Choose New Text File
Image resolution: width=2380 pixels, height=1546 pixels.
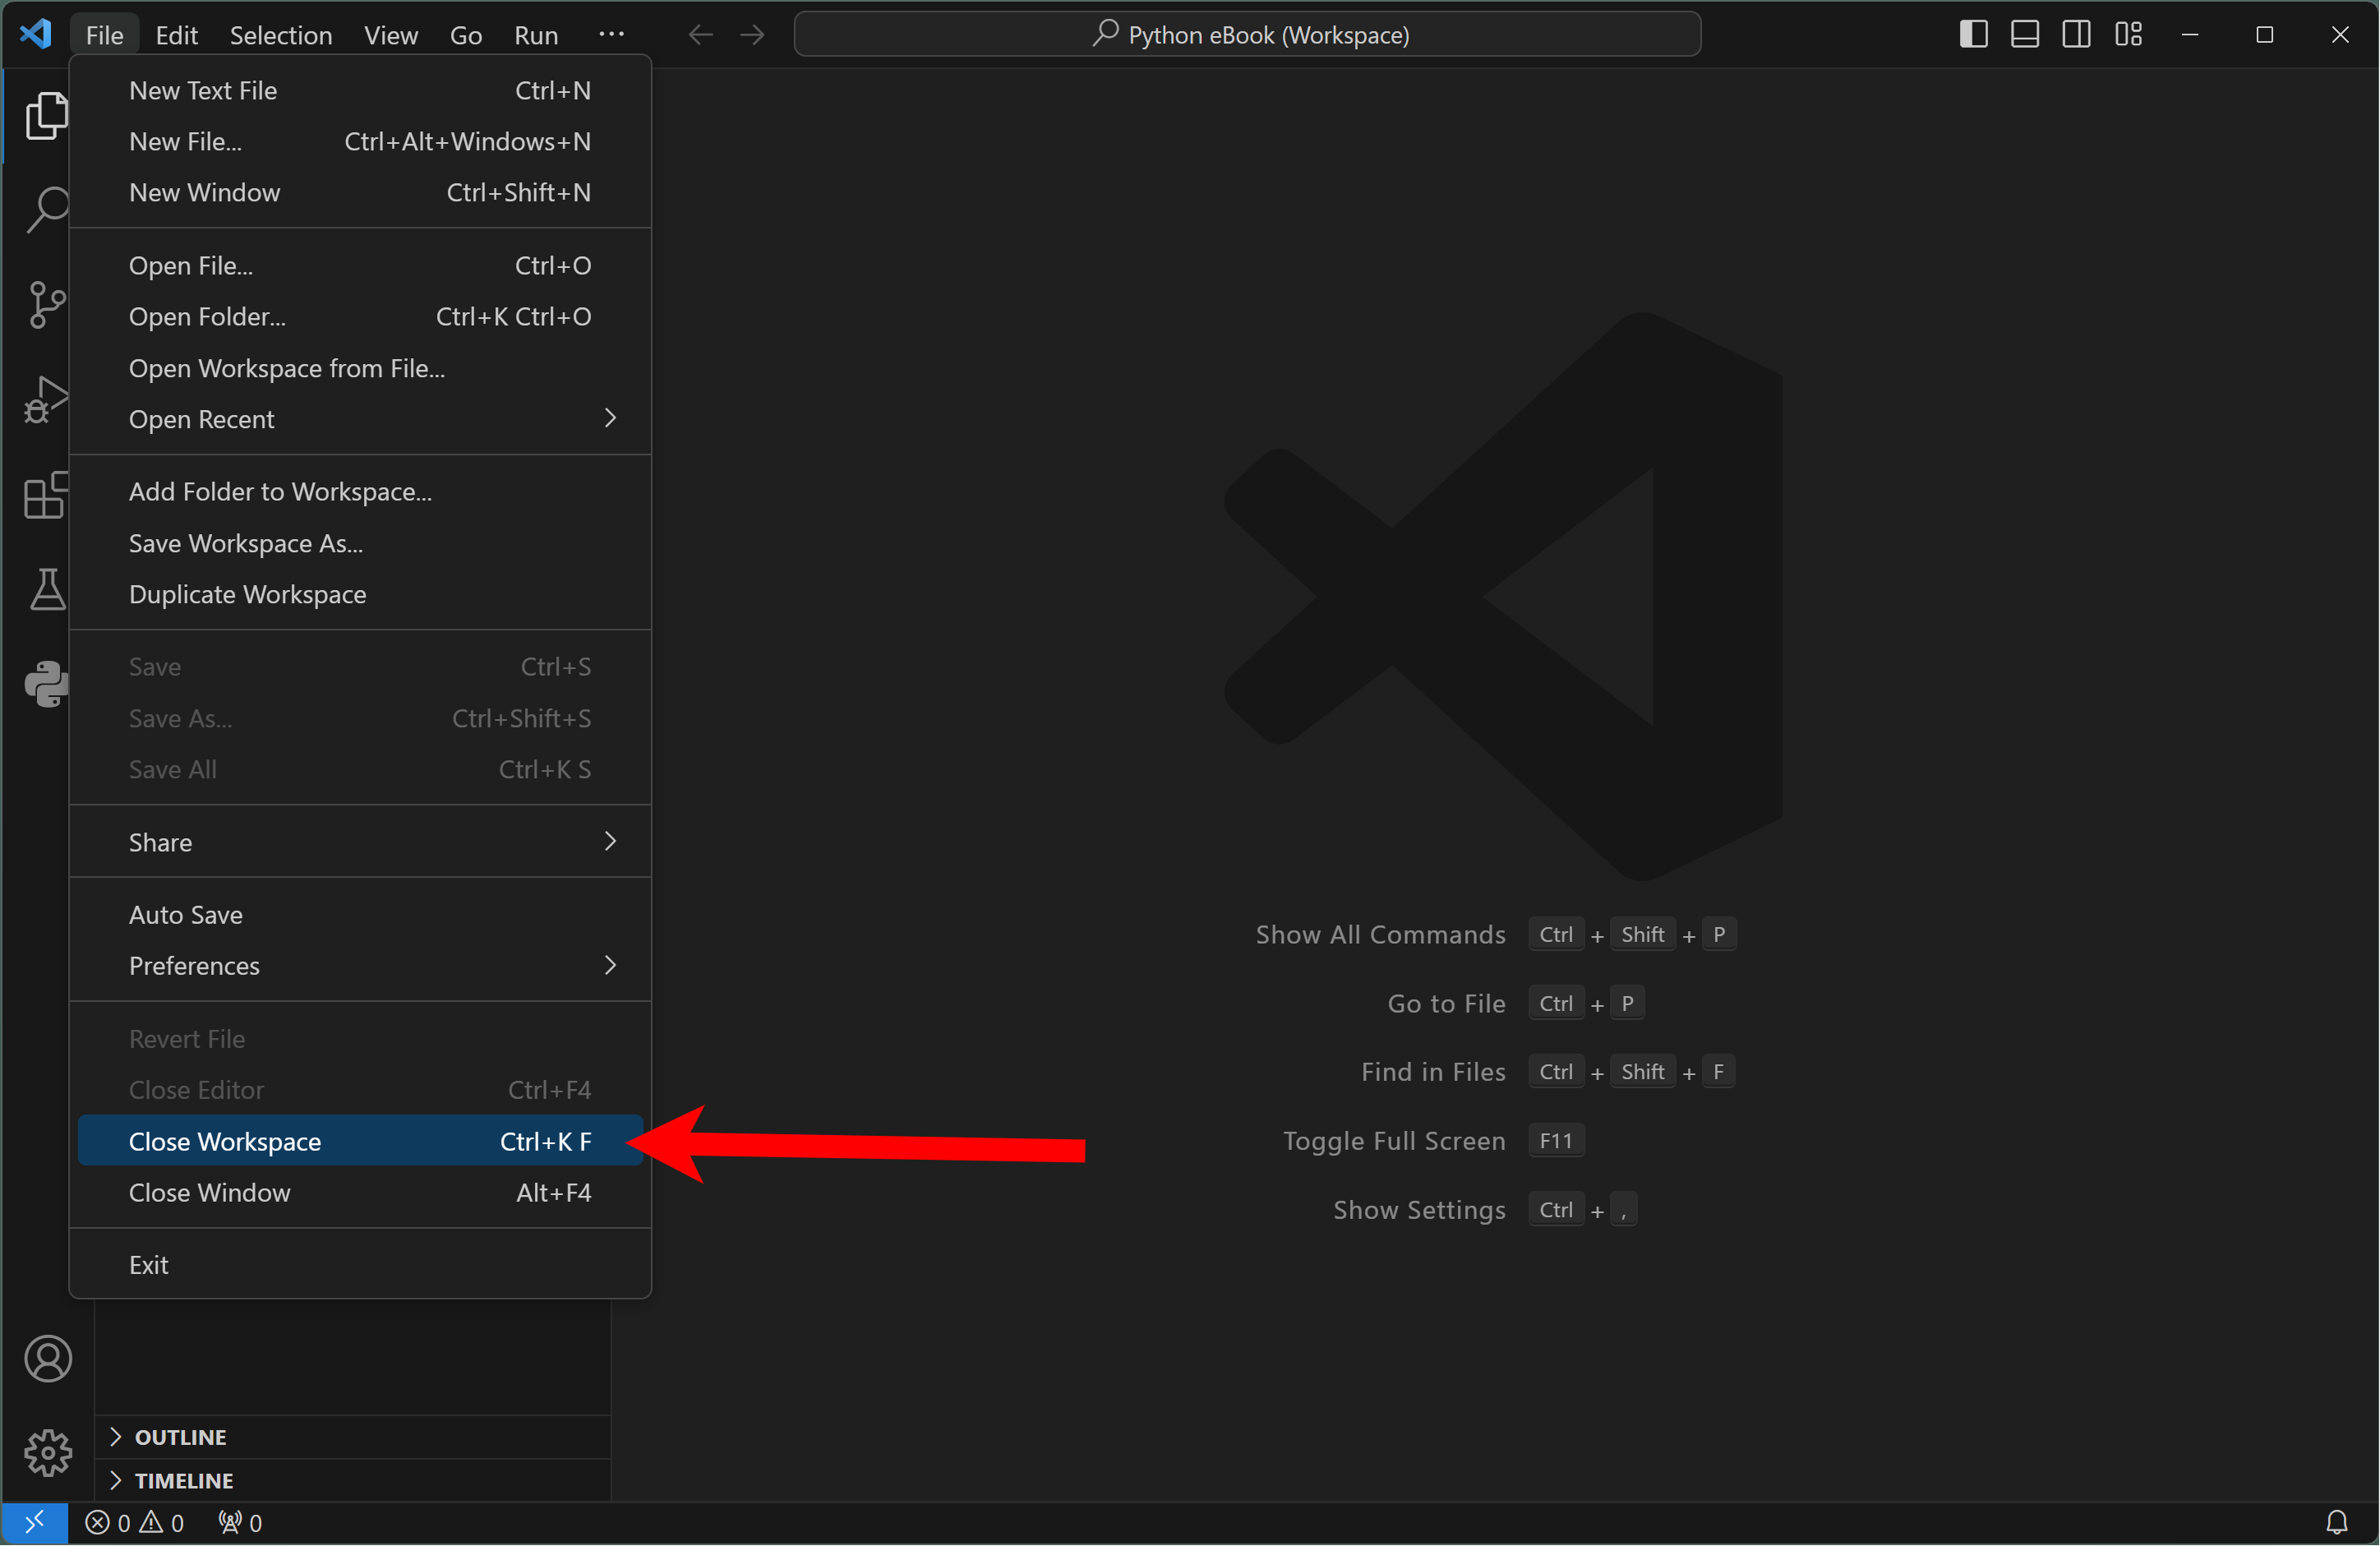point(360,90)
